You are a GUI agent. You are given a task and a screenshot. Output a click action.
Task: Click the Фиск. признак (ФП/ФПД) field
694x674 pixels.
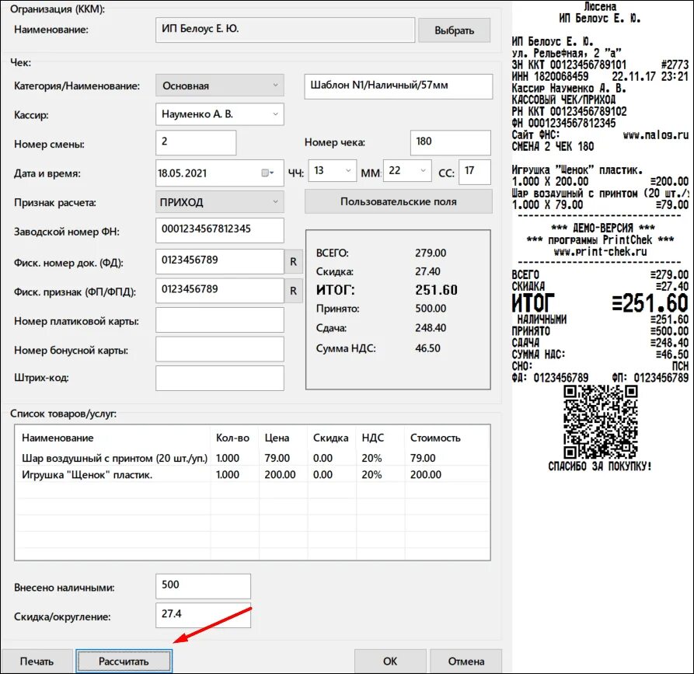point(219,291)
